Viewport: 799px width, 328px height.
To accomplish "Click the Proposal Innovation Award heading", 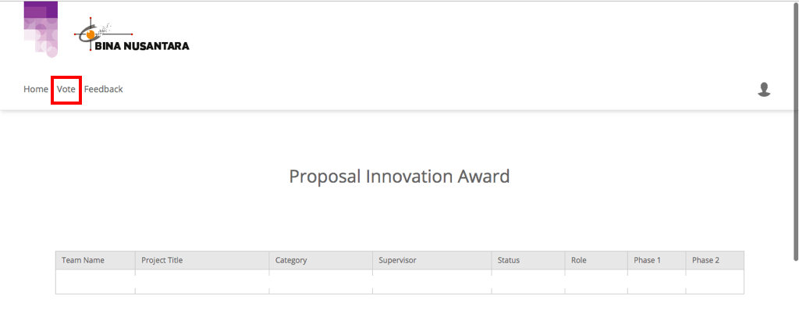I will (399, 176).
